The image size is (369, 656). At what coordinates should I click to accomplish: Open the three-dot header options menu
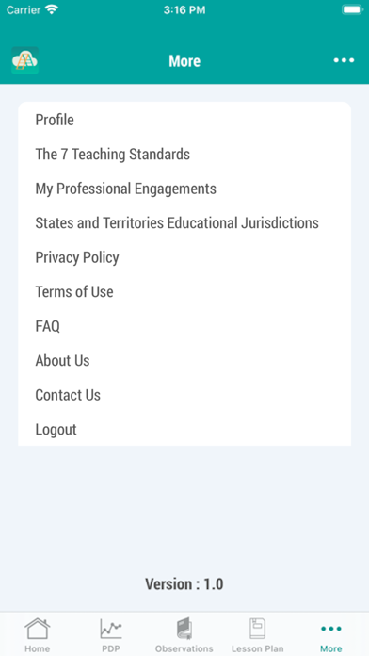click(x=344, y=60)
